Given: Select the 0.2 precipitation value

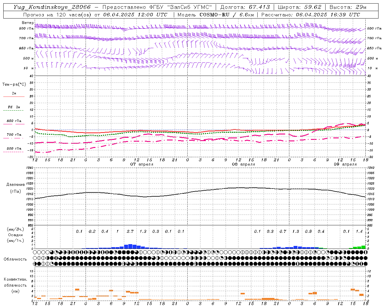Looking at the screenshot, I should (92, 231).
